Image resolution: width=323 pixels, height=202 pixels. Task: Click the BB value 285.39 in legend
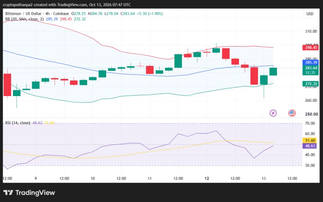coord(52,19)
